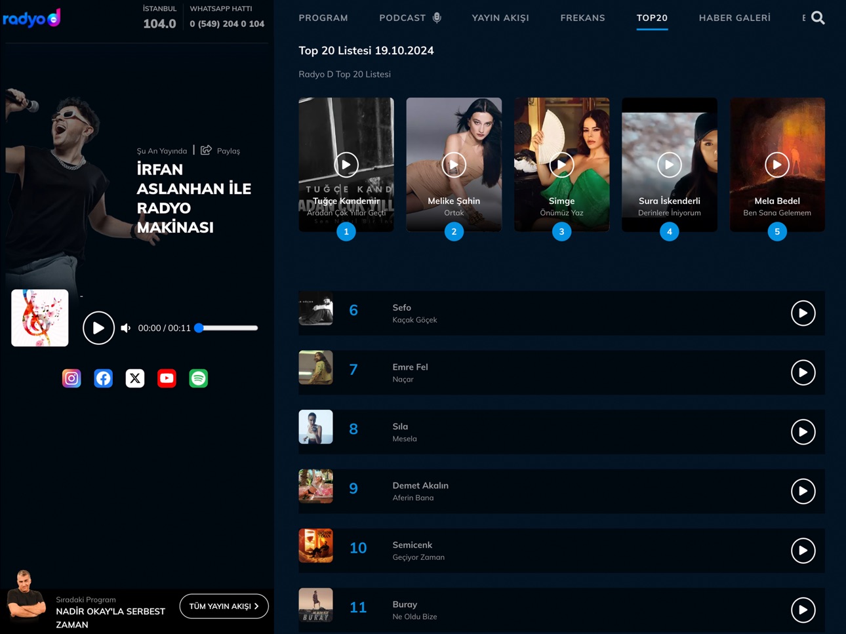
Task: Play Demet Akalın's Aferin Bana track
Action: click(x=803, y=491)
